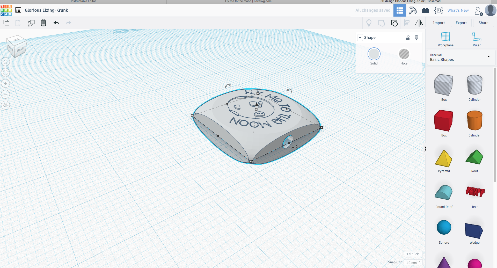Open the user profile avatar

[x=491, y=10]
